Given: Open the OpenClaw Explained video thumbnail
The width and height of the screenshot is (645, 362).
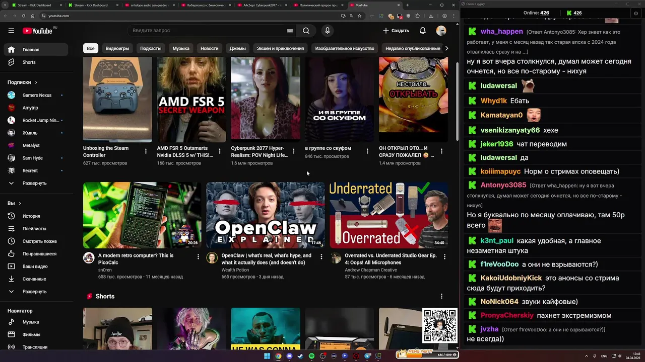Looking at the screenshot, I should pos(266,215).
